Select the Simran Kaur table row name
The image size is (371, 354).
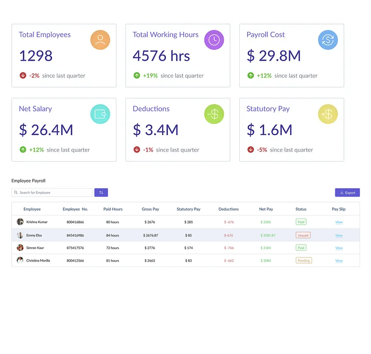pyautogui.click(x=36, y=248)
